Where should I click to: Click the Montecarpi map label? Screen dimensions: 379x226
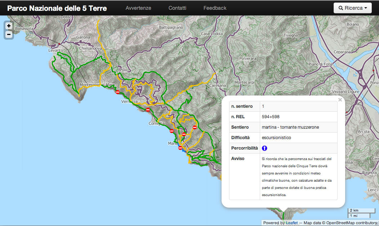[x=245, y=83]
